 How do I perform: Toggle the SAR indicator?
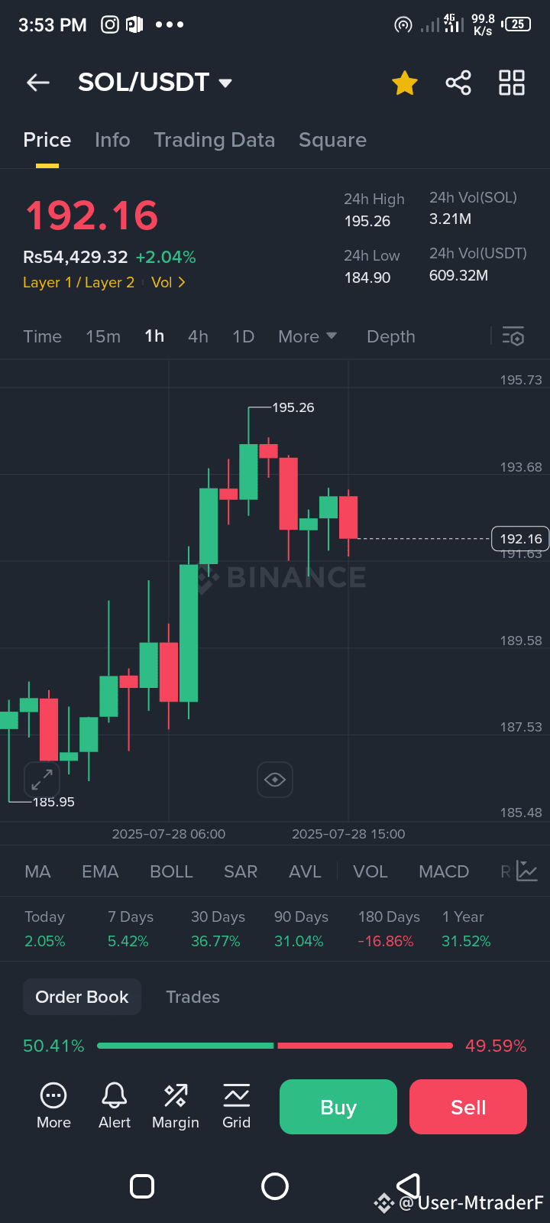(x=241, y=871)
